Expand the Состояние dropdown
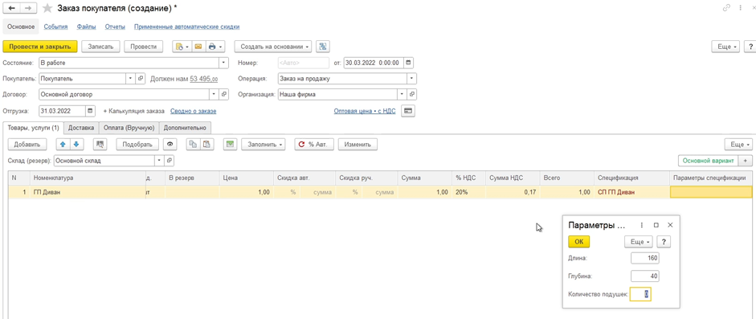756x319 pixels. click(x=223, y=63)
